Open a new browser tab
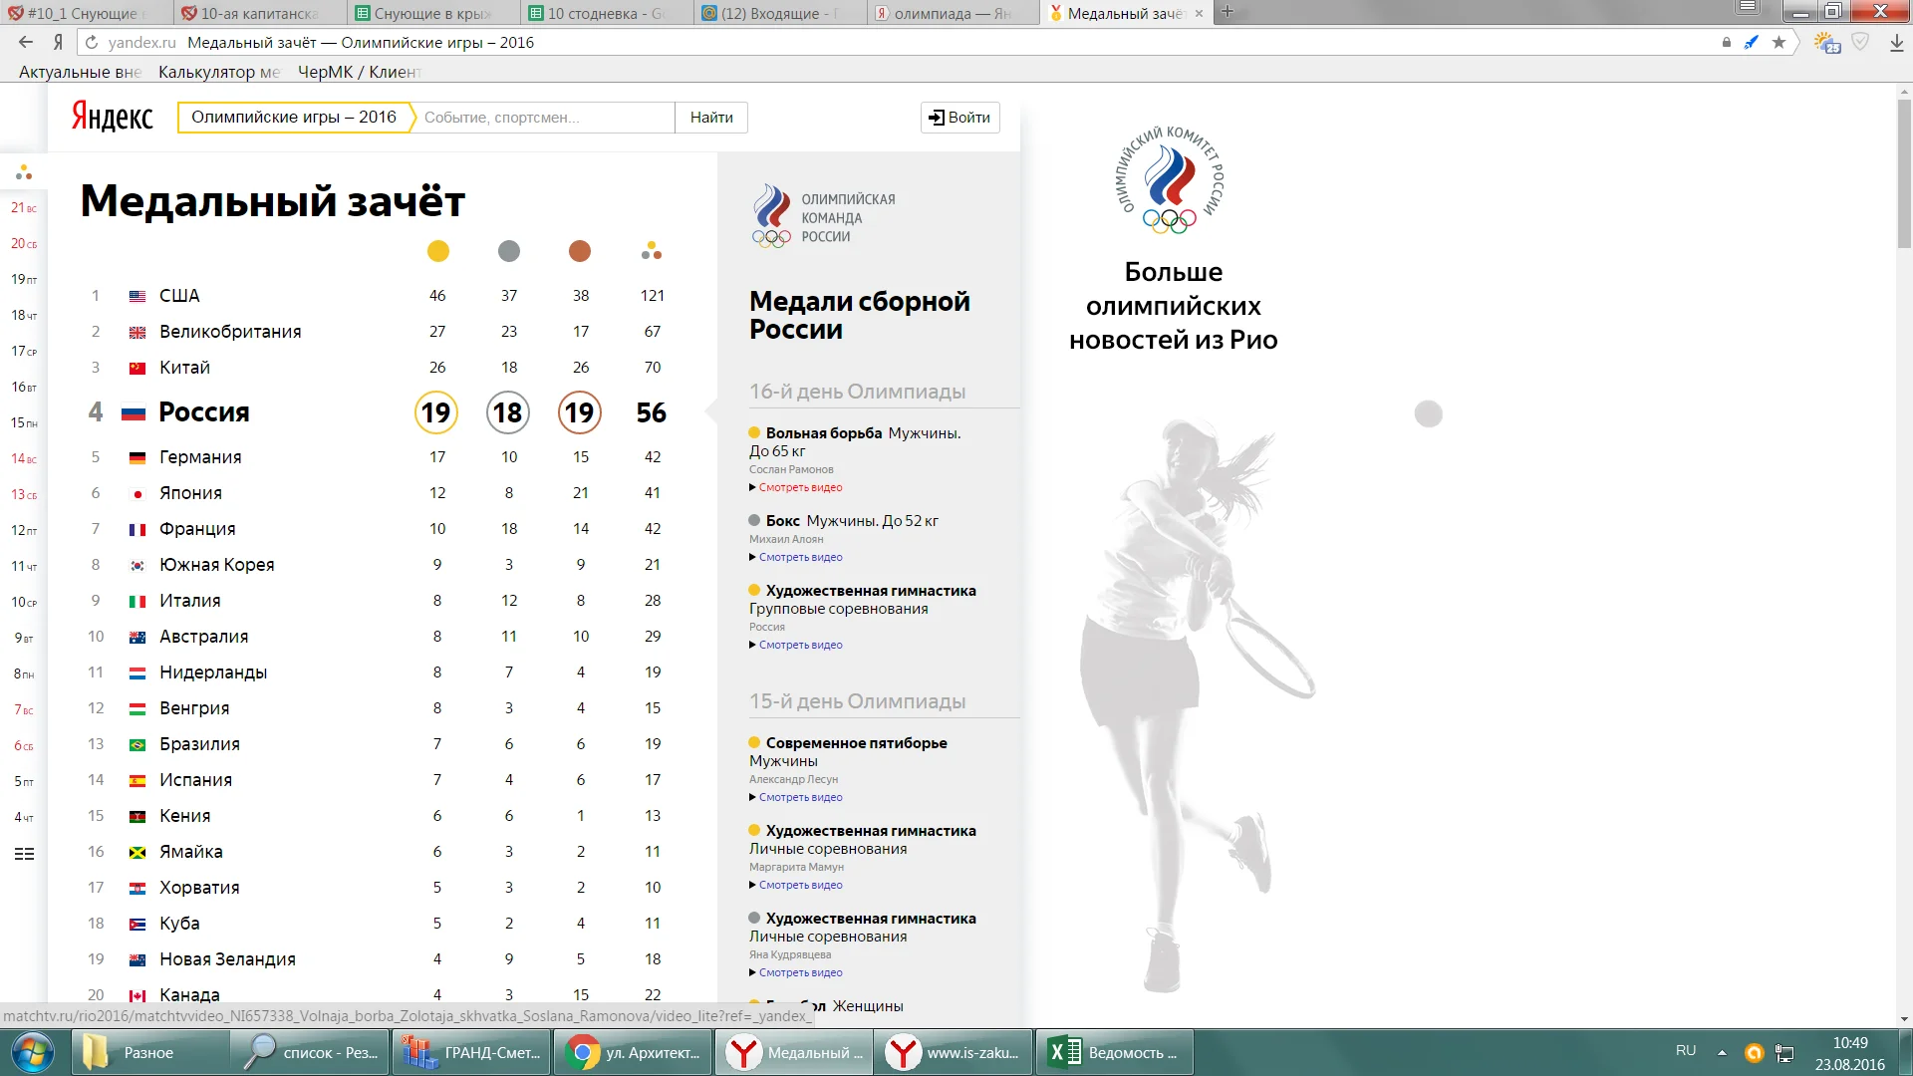Viewport: 1913px width, 1076px height. [x=1228, y=12]
